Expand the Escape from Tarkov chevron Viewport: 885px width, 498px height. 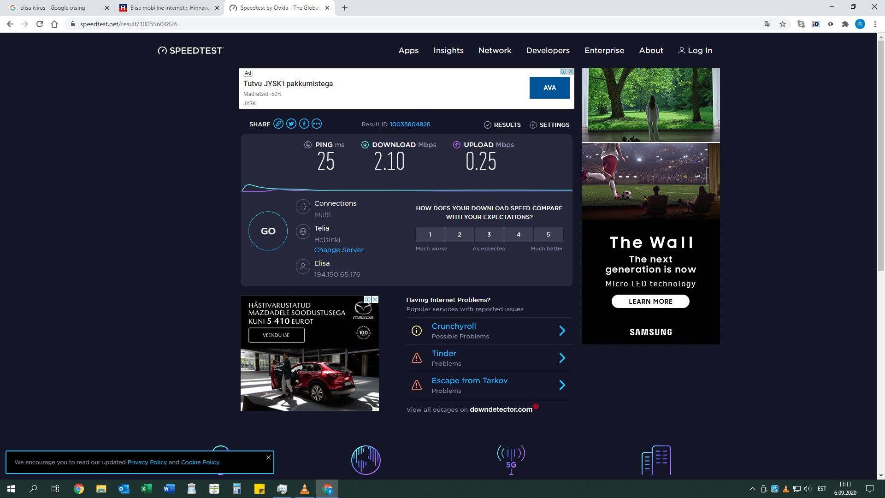[x=562, y=385]
